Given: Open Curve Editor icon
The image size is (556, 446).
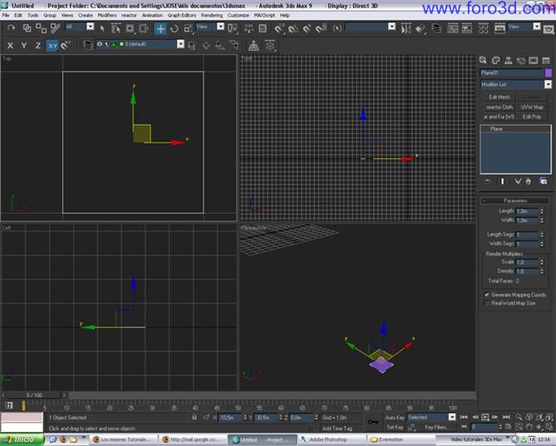Looking at the screenshot, I should click(x=453, y=28).
